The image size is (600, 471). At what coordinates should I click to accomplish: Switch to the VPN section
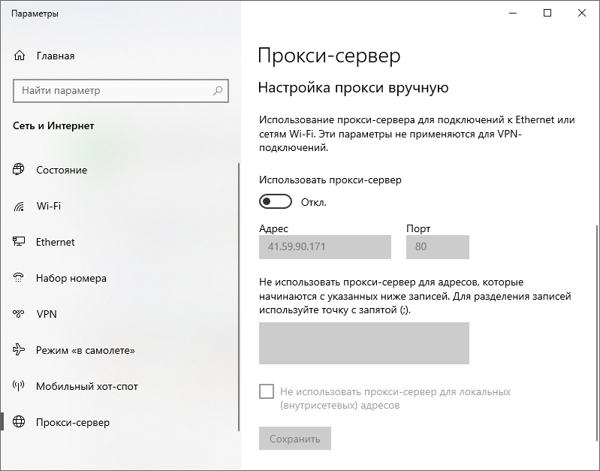point(47,314)
